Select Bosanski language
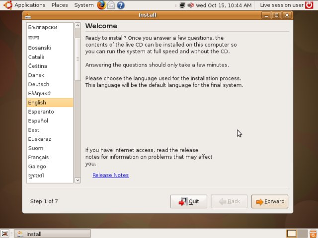This screenshot has height=238, width=318. tap(50, 48)
